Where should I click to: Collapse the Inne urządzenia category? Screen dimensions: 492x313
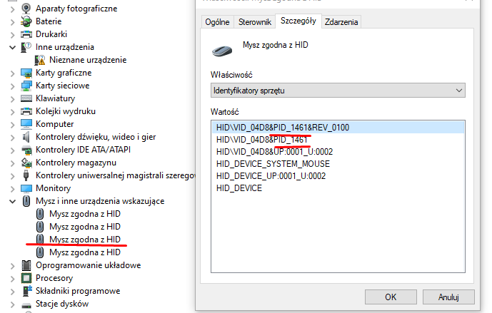click(x=12, y=47)
